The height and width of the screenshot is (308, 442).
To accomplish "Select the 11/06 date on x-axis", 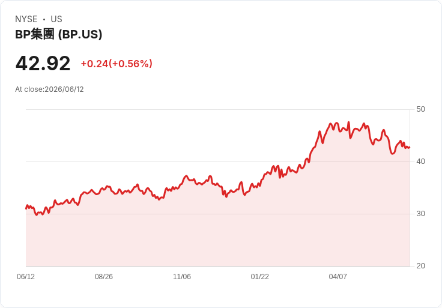I will click(x=182, y=276).
